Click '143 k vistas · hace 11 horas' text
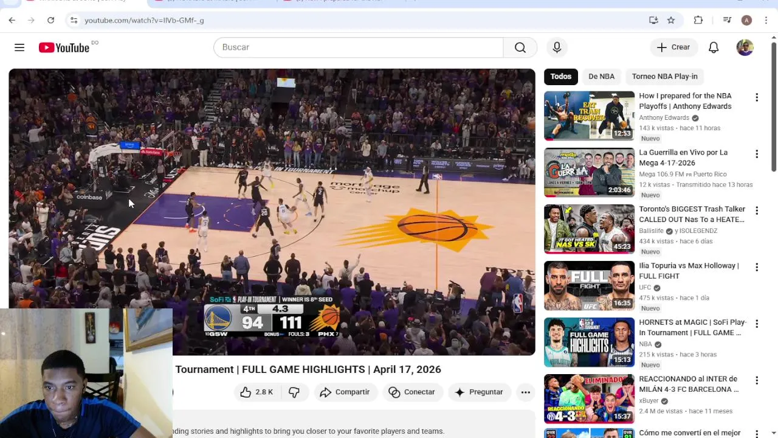778x438 pixels. [x=680, y=128]
